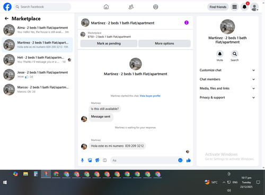The image size is (265, 195).
Task: Search in conversation with magnifier icon
Action: click(x=235, y=54)
